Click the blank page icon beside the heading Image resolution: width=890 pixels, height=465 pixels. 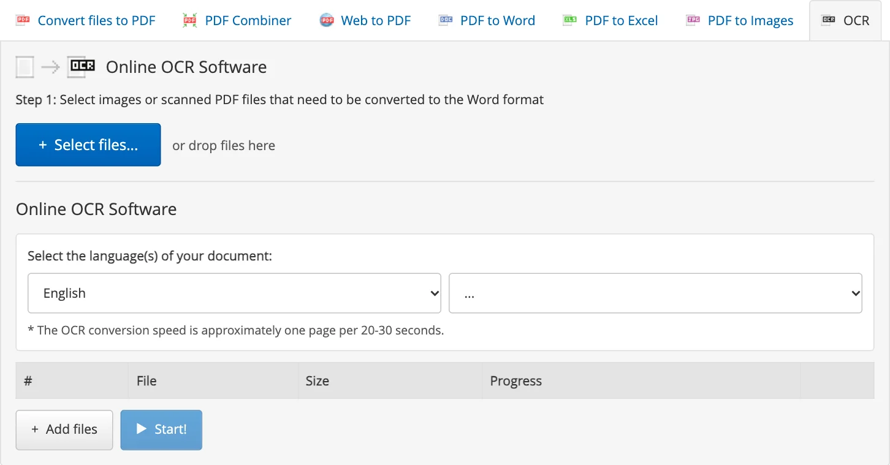point(25,67)
